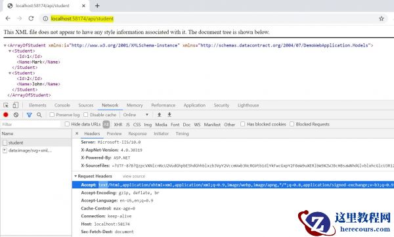Export HAR file with download arrow icon
This screenshot has height=237, width=394.
pyautogui.click(x=169, y=115)
